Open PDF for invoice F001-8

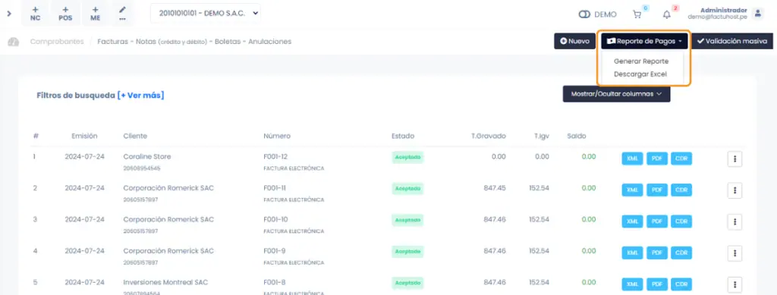pyautogui.click(x=656, y=284)
